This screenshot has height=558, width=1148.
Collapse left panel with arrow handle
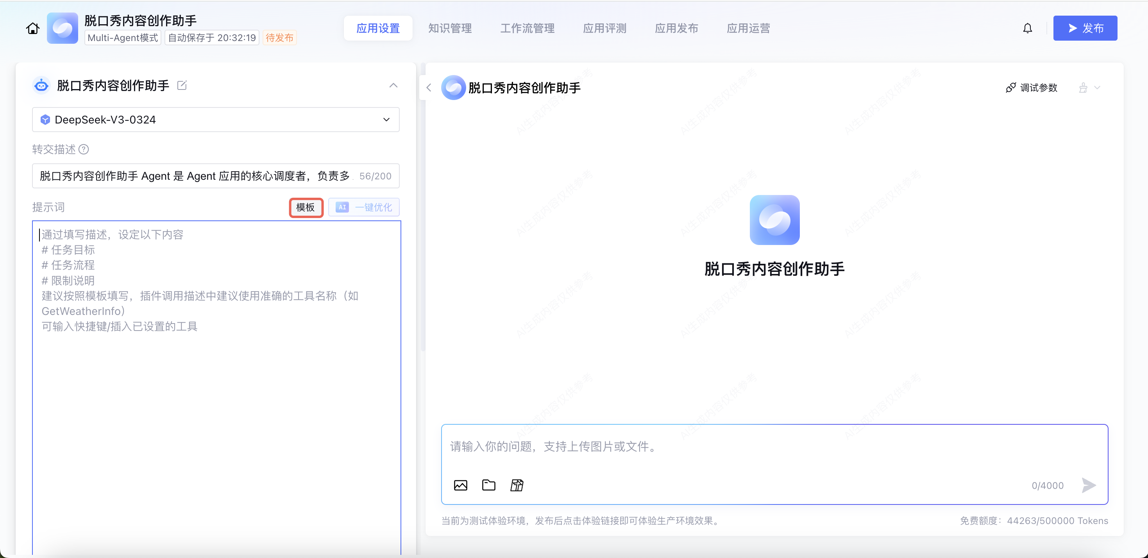(429, 88)
